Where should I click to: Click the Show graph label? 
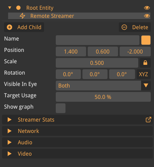19,107
